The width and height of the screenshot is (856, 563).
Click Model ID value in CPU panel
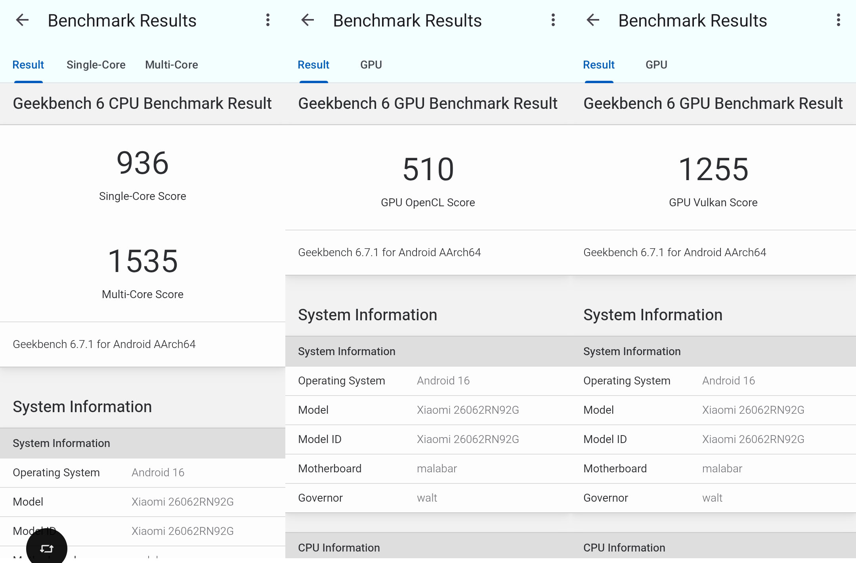pyautogui.click(x=183, y=531)
